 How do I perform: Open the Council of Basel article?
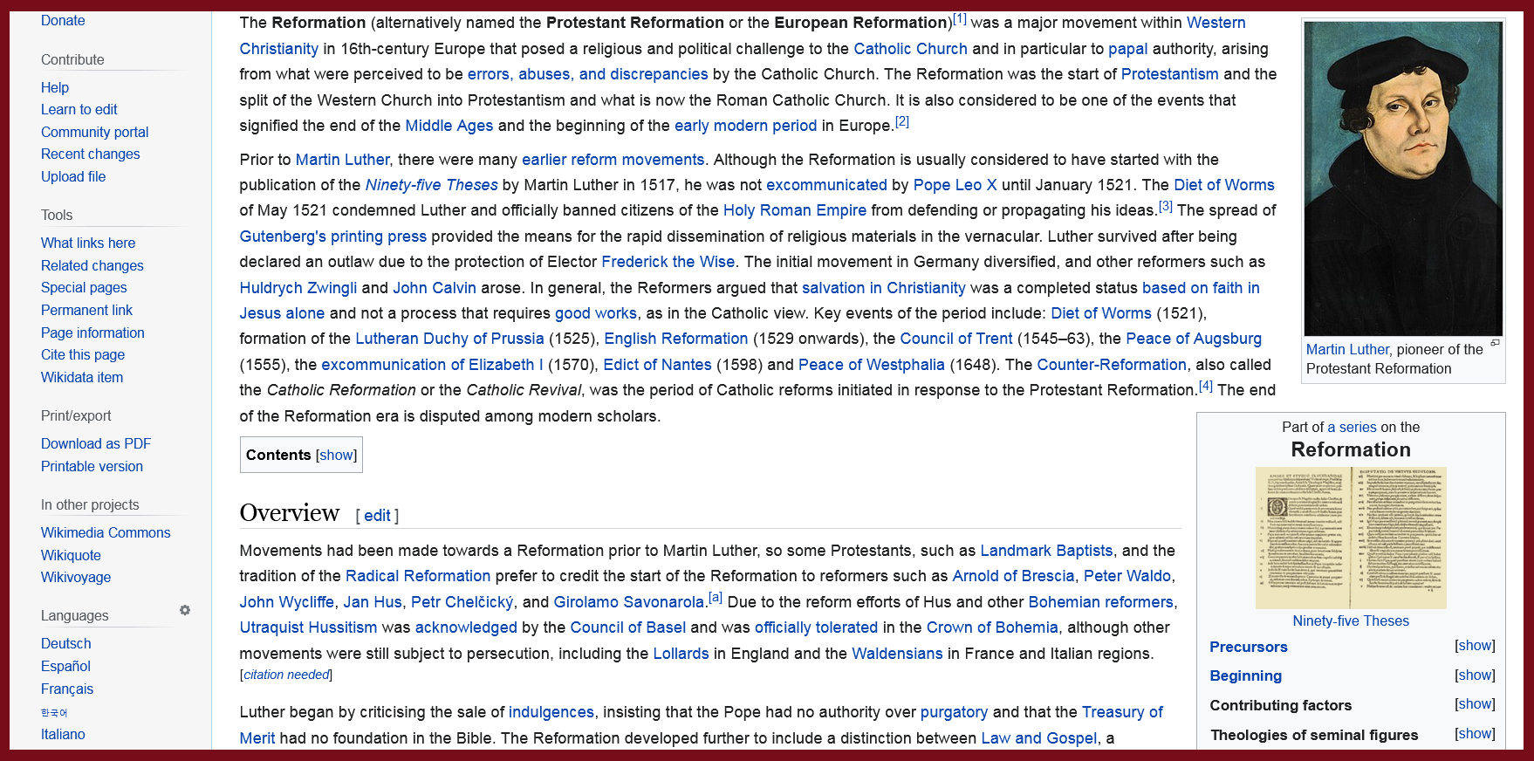click(x=628, y=627)
